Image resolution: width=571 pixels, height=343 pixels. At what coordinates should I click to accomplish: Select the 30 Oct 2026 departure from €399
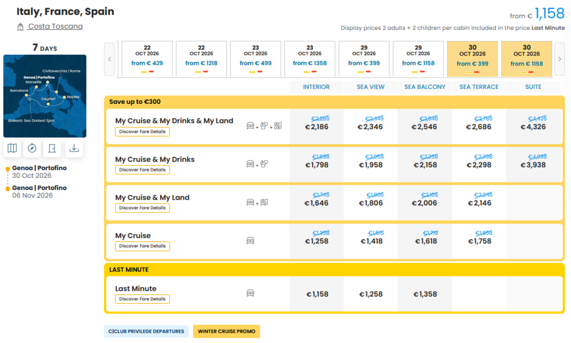(473, 59)
